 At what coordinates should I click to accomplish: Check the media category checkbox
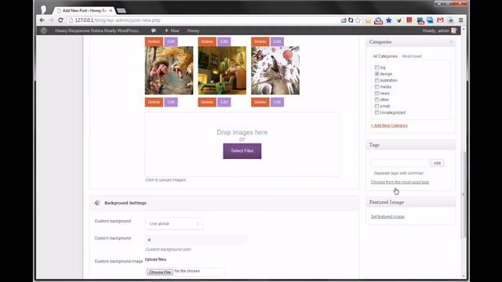click(x=376, y=87)
